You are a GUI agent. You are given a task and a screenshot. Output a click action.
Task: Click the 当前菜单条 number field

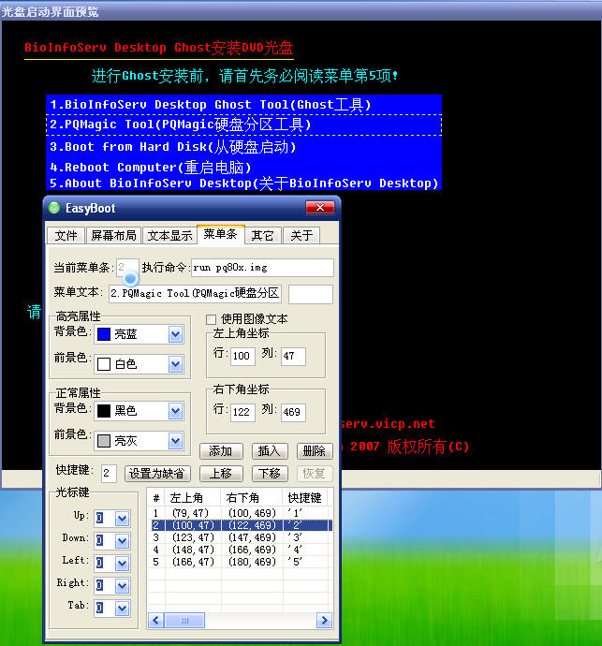point(127,268)
